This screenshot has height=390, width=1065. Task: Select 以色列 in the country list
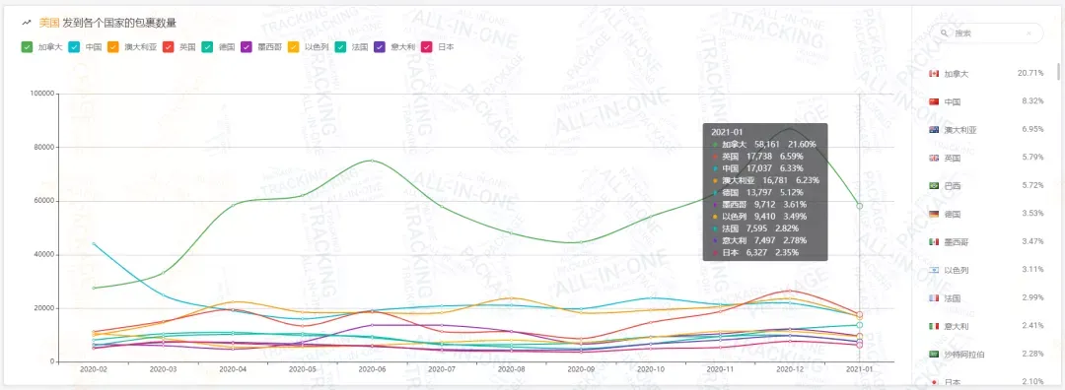click(985, 270)
